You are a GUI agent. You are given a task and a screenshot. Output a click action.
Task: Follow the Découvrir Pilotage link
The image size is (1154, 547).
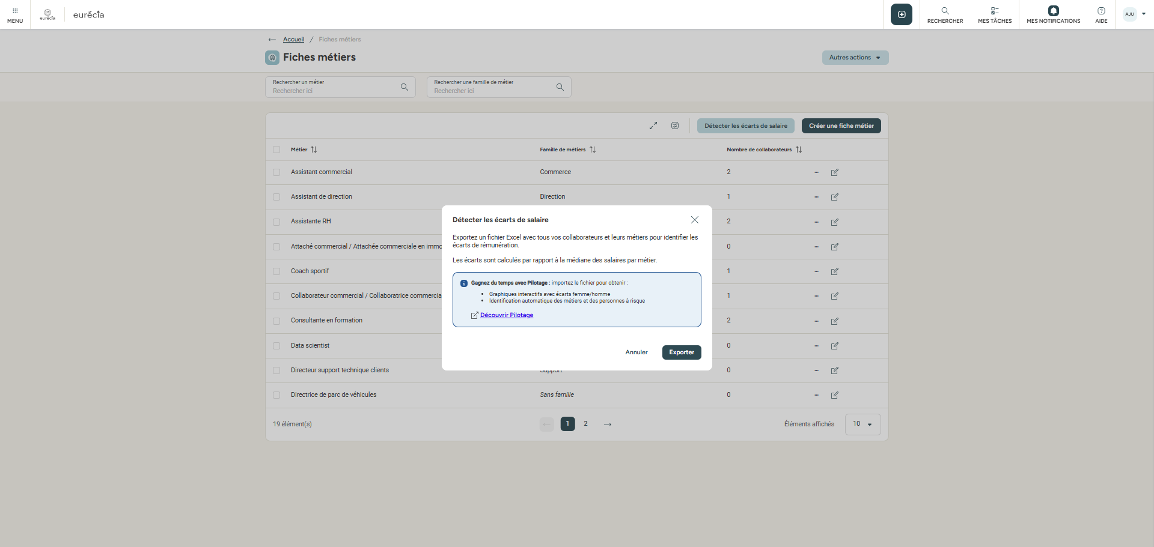click(506, 315)
